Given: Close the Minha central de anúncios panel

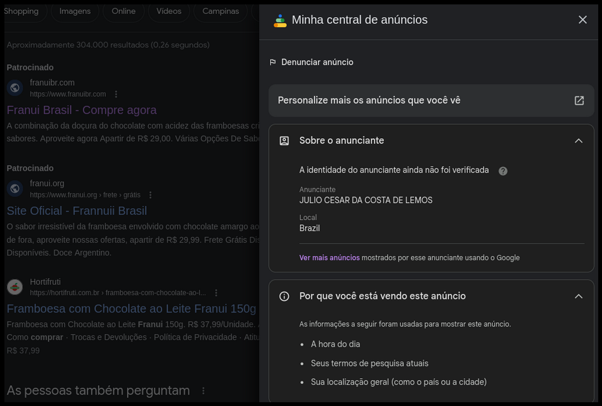Looking at the screenshot, I should pyautogui.click(x=582, y=20).
